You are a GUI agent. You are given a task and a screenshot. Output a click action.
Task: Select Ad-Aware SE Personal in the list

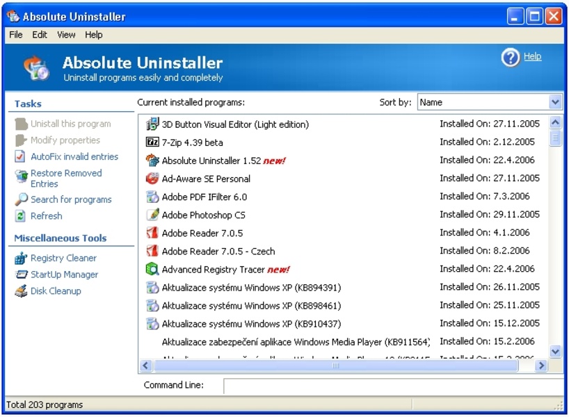(206, 179)
